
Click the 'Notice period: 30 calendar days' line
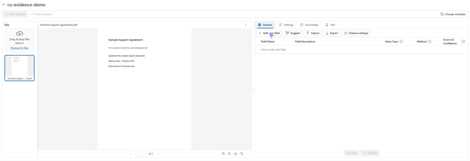pos(121,66)
